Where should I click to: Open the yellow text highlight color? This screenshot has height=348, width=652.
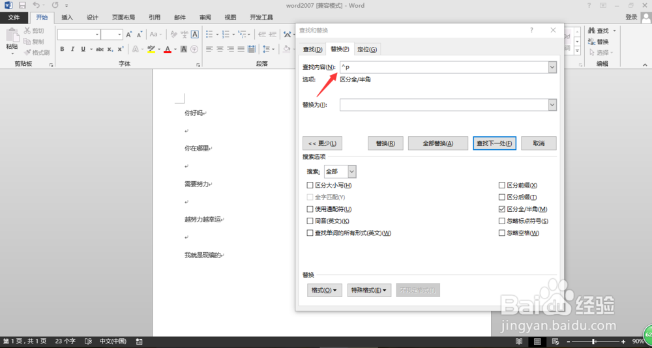point(151,49)
